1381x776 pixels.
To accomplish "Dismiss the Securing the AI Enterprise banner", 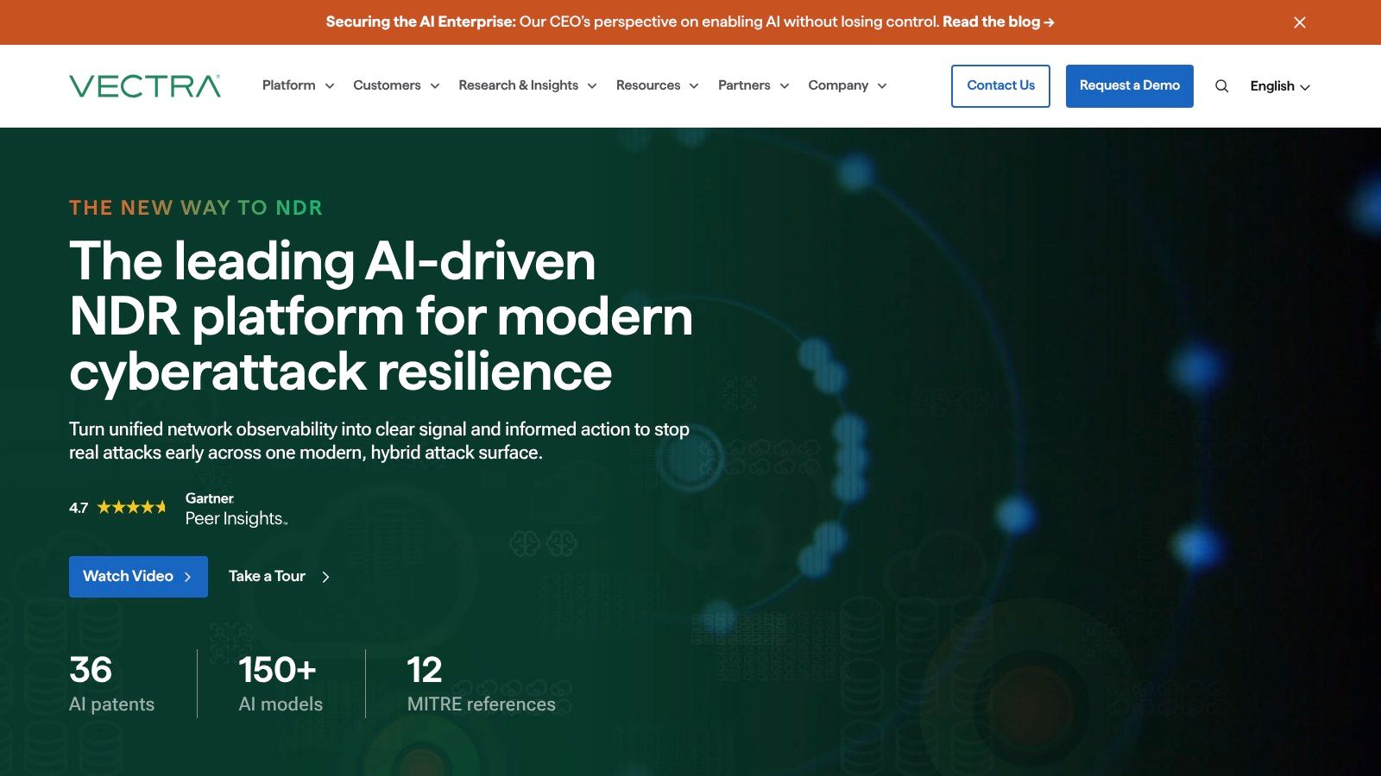I will [1299, 22].
